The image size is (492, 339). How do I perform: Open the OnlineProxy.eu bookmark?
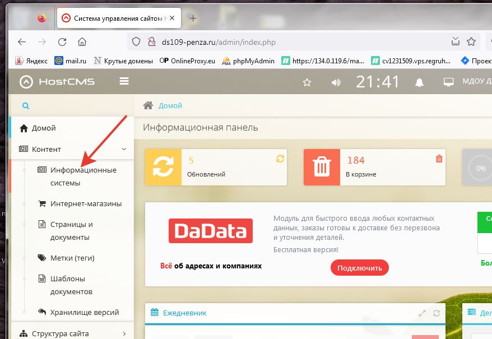point(187,61)
